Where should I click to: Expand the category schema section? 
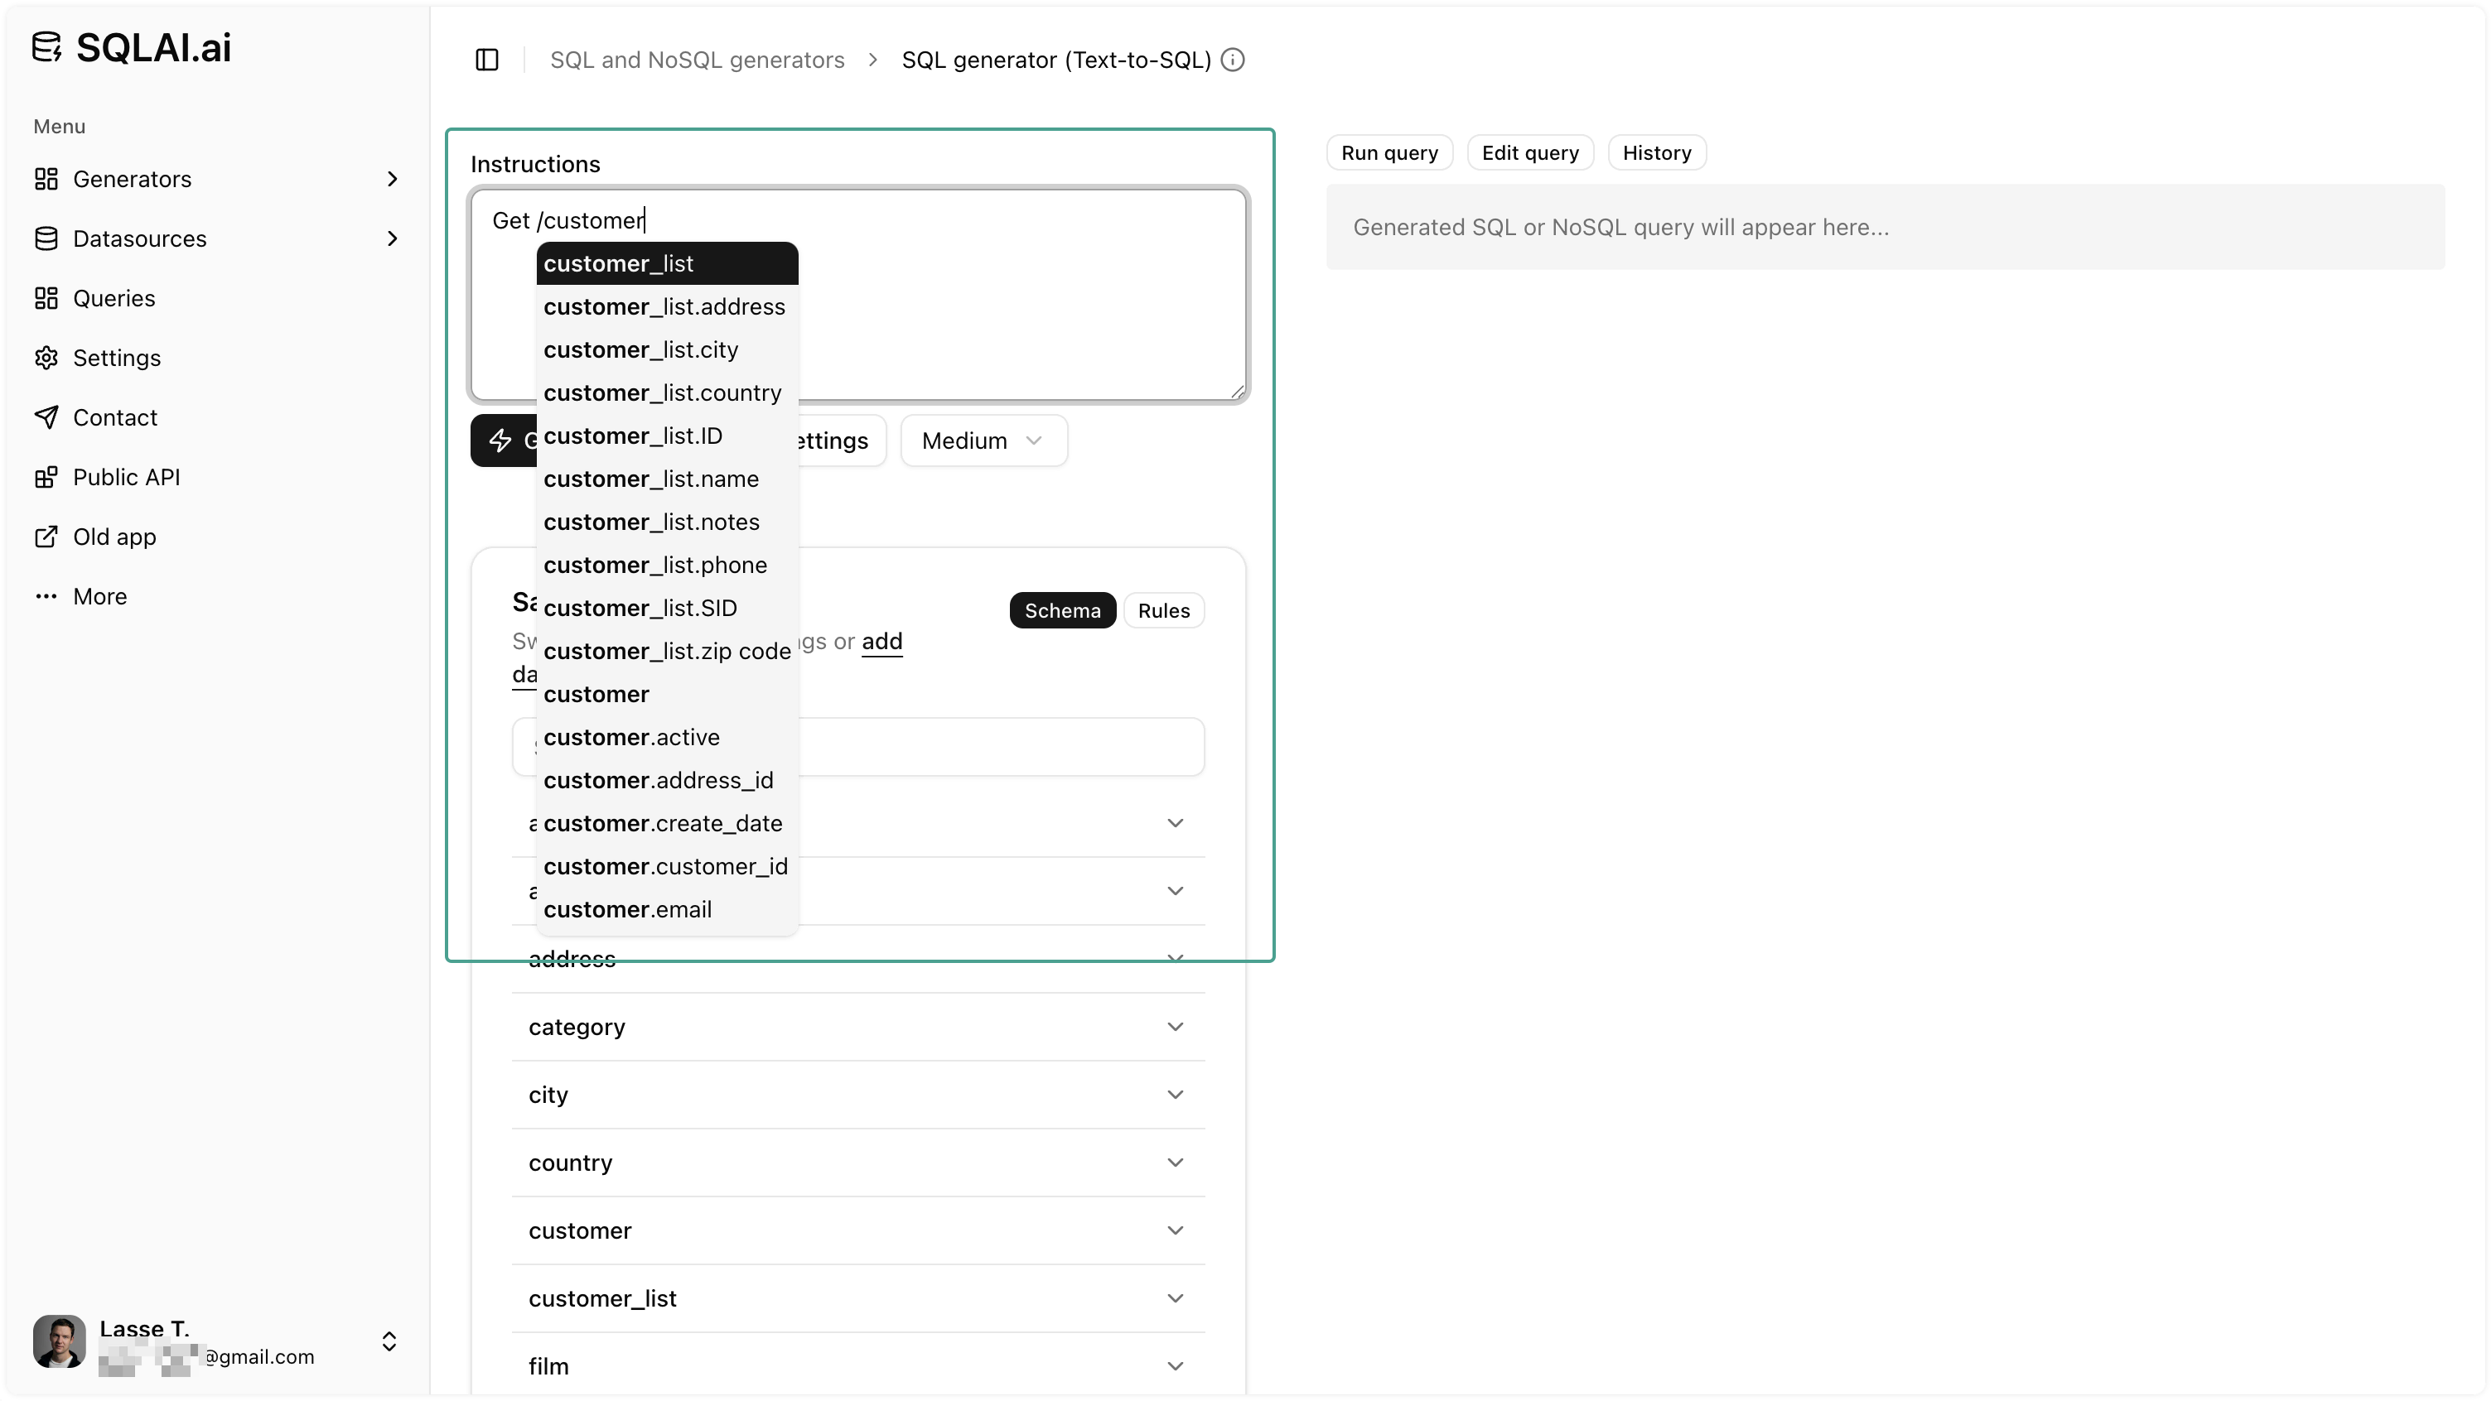[x=857, y=1027]
